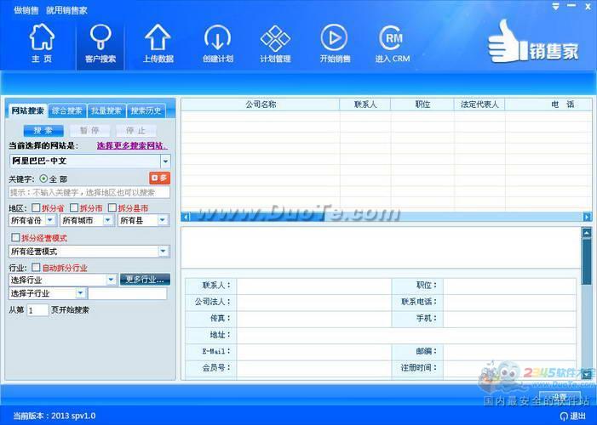Click the E-Mail detail value field
This screenshot has height=425, width=597.
(313, 351)
